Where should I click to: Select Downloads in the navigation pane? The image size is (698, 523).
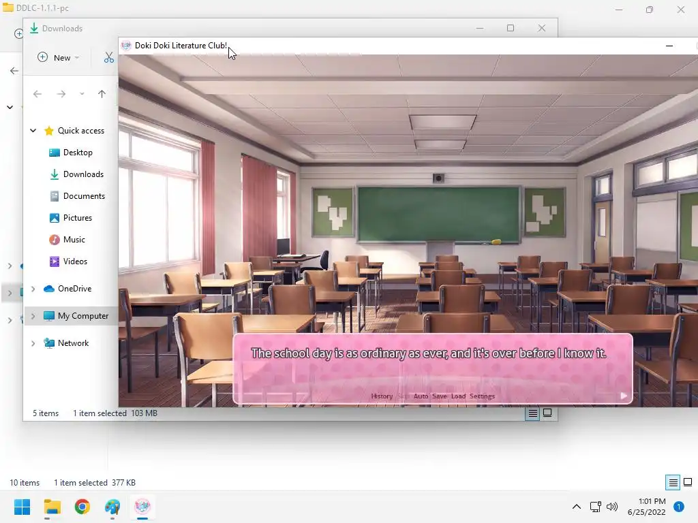coord(76,174)
